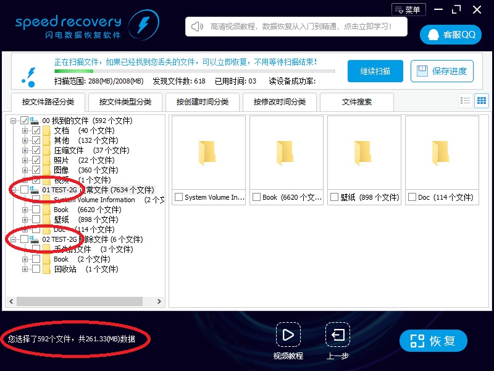Switch to list view icon
Screen dimensions: 494x371
[466, 101]
